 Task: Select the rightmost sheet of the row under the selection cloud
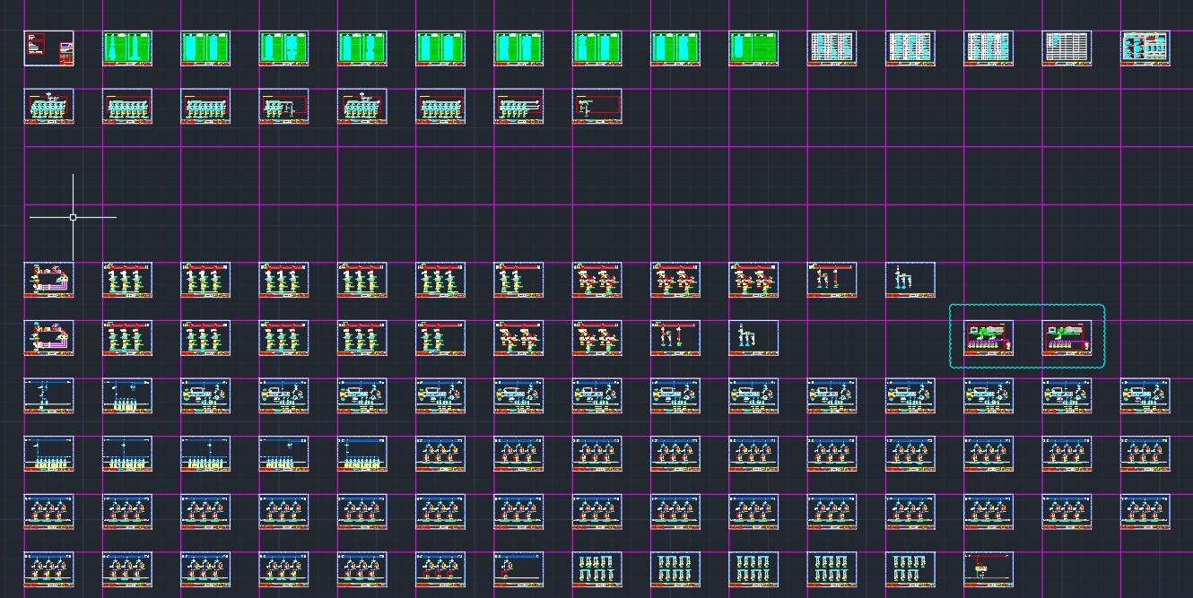click(1145, 395)
